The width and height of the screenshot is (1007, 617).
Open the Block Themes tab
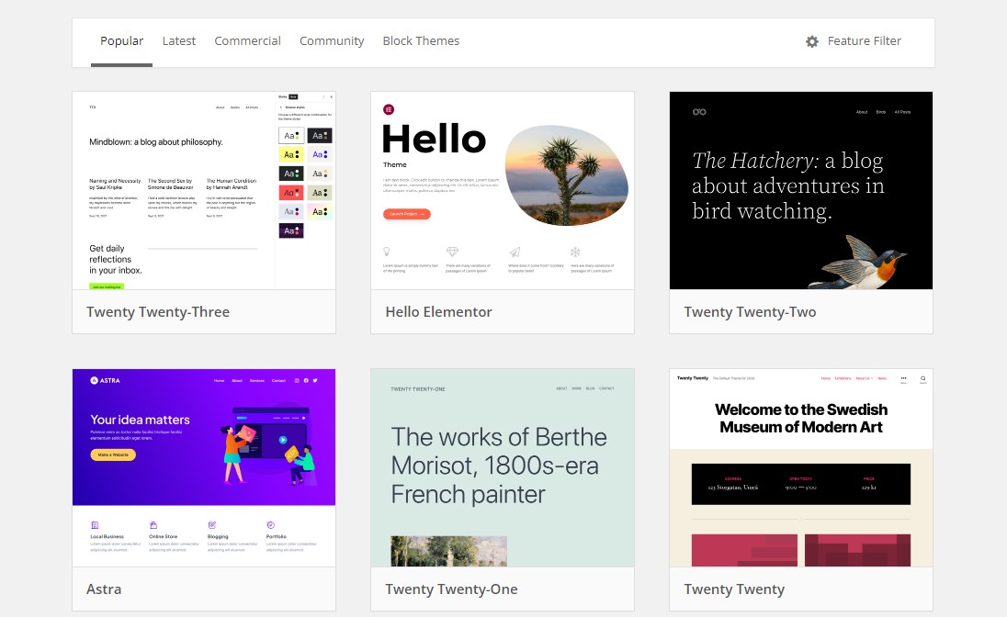tap(421, 41)
